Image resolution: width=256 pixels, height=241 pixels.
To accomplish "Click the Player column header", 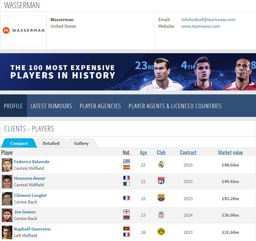I will click(7, 153).
